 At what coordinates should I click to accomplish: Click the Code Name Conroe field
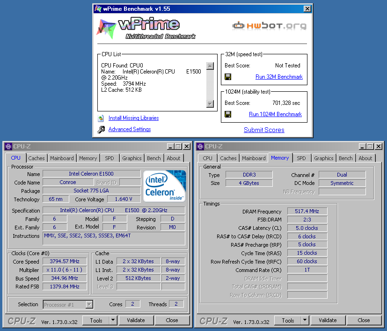(68, 182)
